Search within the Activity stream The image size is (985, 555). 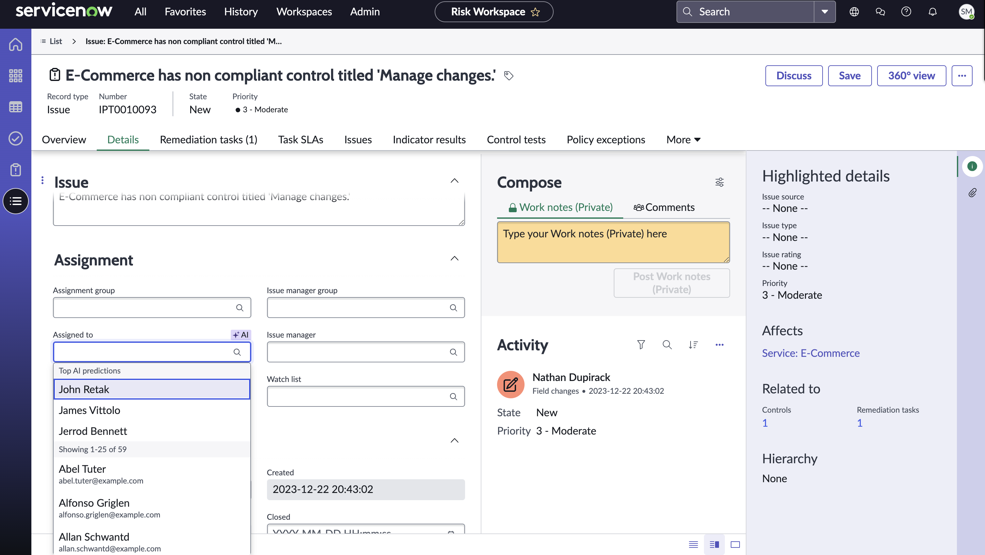coord(667,345)
